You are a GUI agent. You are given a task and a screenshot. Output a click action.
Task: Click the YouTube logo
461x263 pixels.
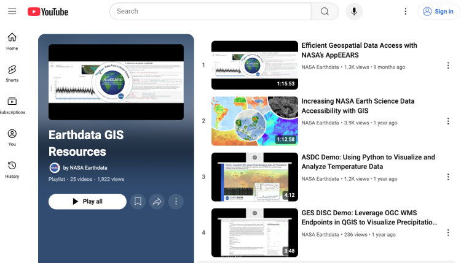click(48, 12)
